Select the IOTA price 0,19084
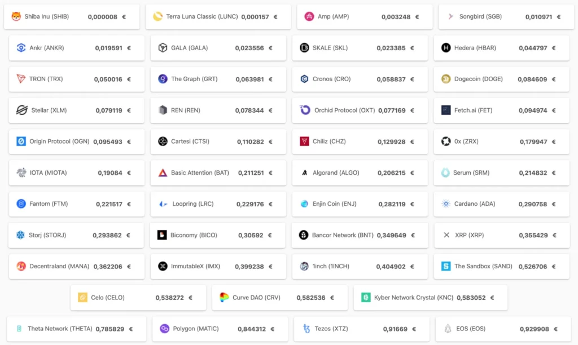 pos(110,173)
